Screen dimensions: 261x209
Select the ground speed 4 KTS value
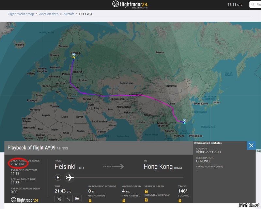click(x=126, y=191)
